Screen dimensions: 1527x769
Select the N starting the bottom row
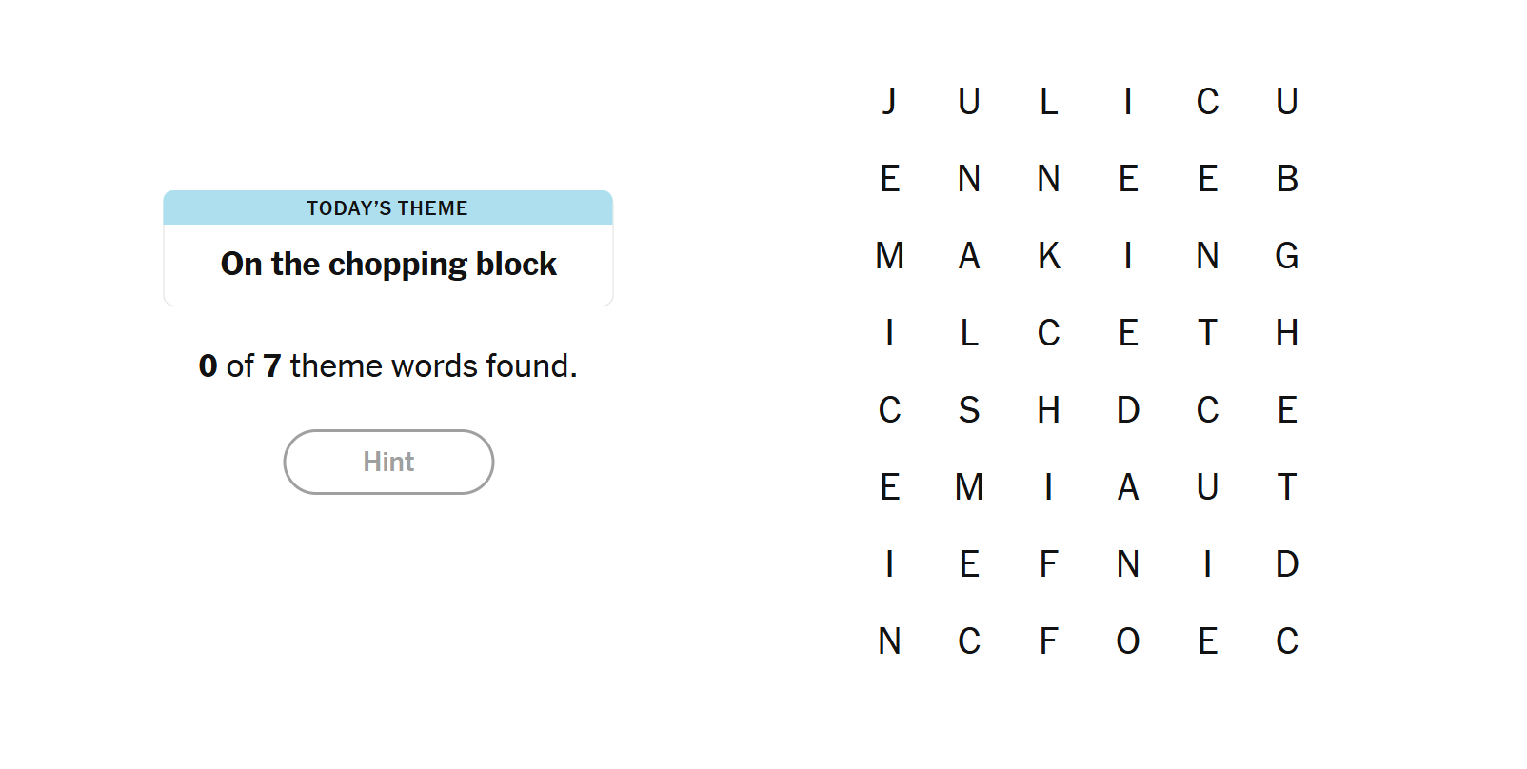point(889,641)
